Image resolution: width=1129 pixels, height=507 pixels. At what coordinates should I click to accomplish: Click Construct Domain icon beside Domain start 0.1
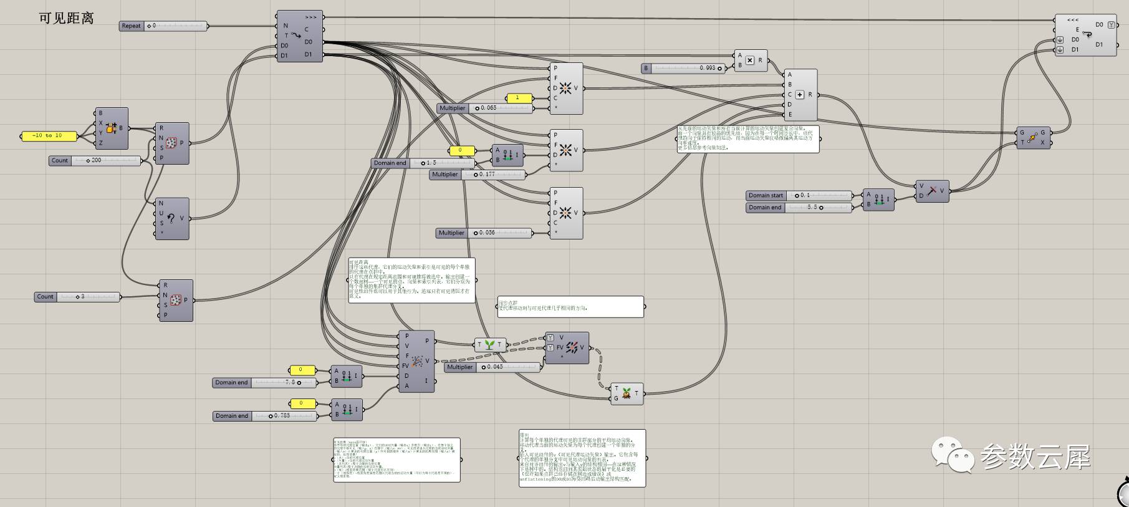[879, 200]
